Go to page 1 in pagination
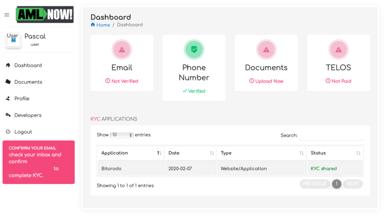Screen dimensions: 392x221 pyautogui.click(x=336, y=184)
